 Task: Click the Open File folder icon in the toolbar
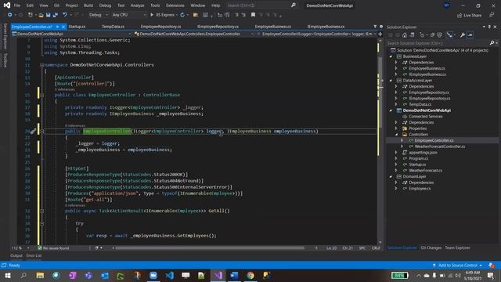pyautogui.click(x=41, y=15)
